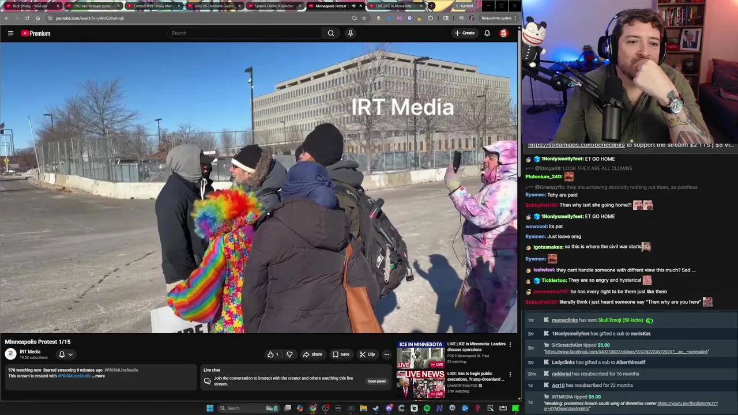Click the 'Minneapolis Protest 1/15' video title
Viewport: 738px width, 415px height.
click(x=37, y=342)
